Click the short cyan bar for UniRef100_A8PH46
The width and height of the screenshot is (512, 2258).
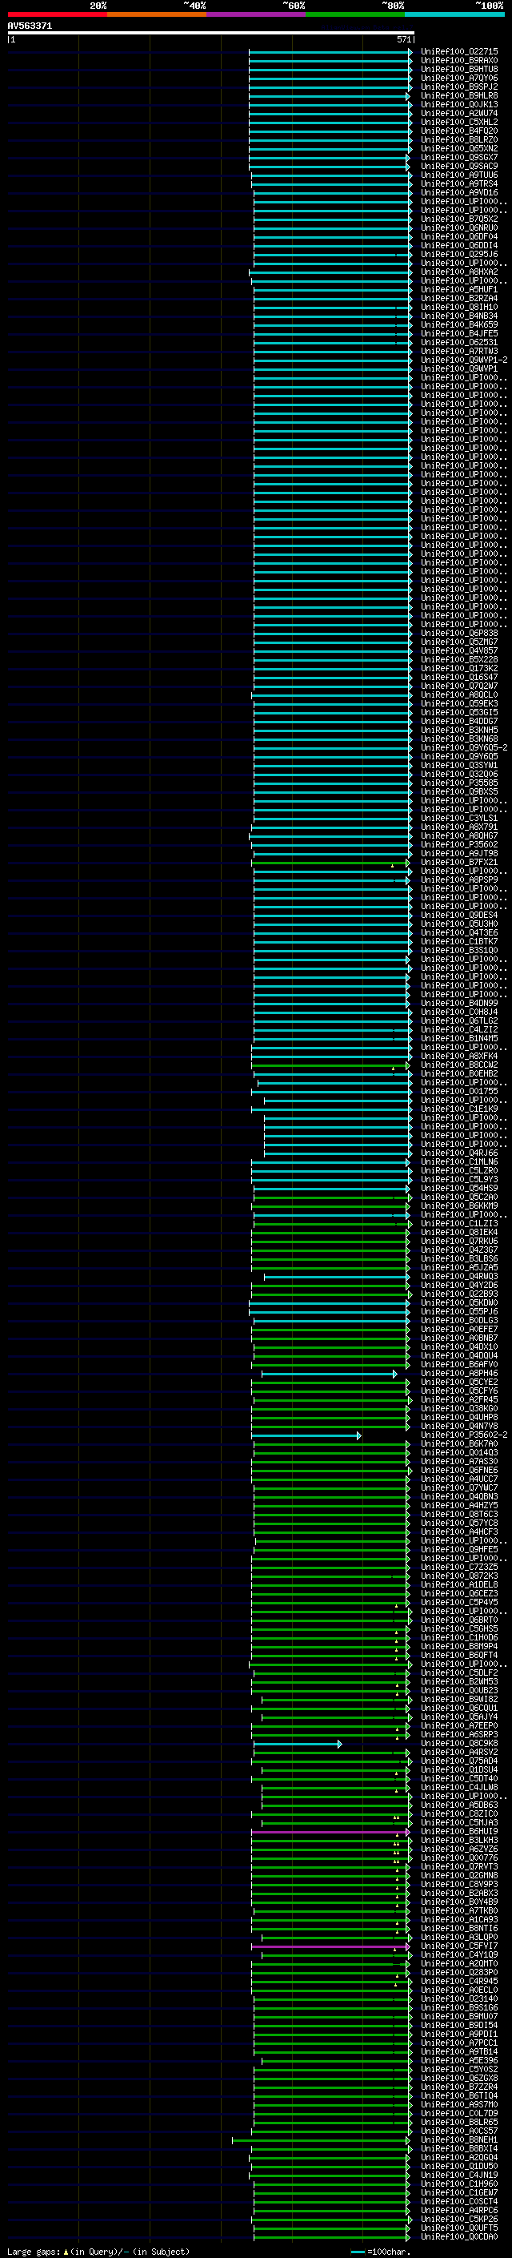pyautogui.click(x=329, y=1374)
